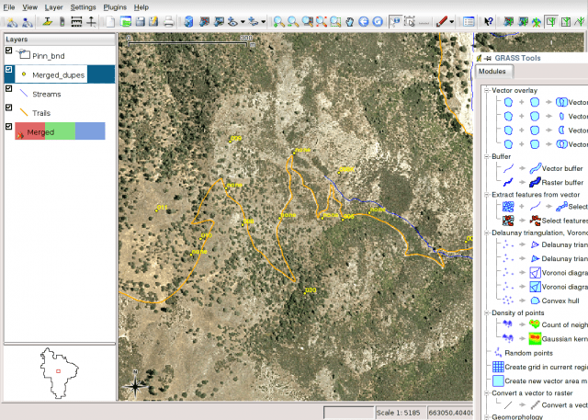Image resolution: width=588 pixels, height=420 pixels.
Task: Click the New project blank page icon
Action: click(x=109, y=21)
